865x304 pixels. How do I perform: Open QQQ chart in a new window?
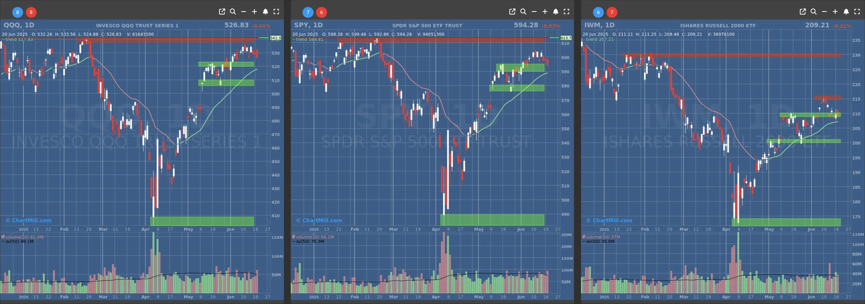[222, 12]
